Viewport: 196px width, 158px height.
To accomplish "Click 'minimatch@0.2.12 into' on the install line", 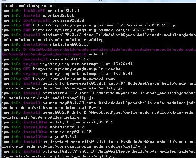I will [x=68, y=35].
